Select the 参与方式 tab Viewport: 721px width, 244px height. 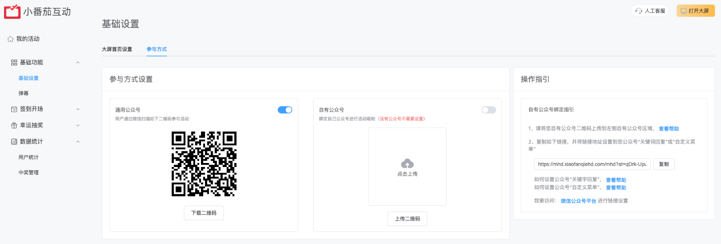(157, 50)
